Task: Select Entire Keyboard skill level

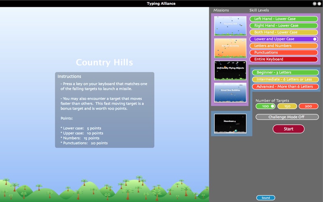Action: [284, 59]
